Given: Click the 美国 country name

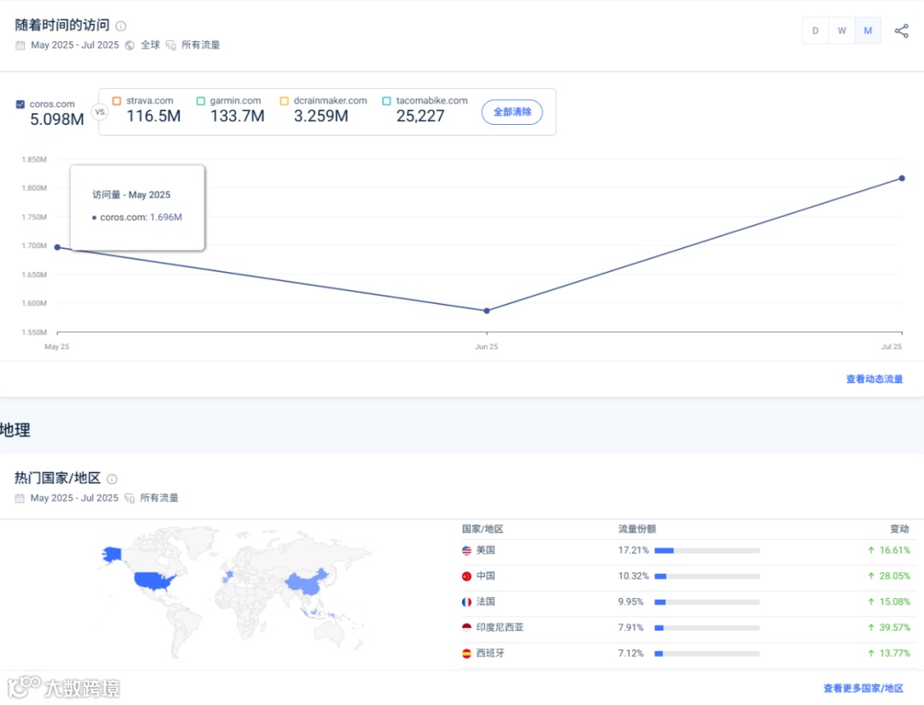Looking at the screenshot, I should 486,550.
